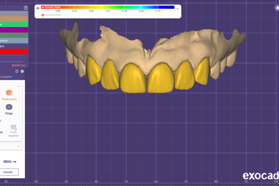Collapse the Tooth parts section chevron
This screenshot has width=279, height=186.
[x=19, y=86]
